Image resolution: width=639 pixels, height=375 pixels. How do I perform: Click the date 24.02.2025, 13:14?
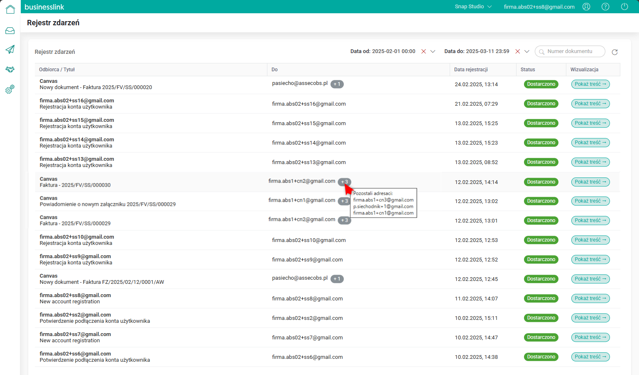[x=476, y=85]
